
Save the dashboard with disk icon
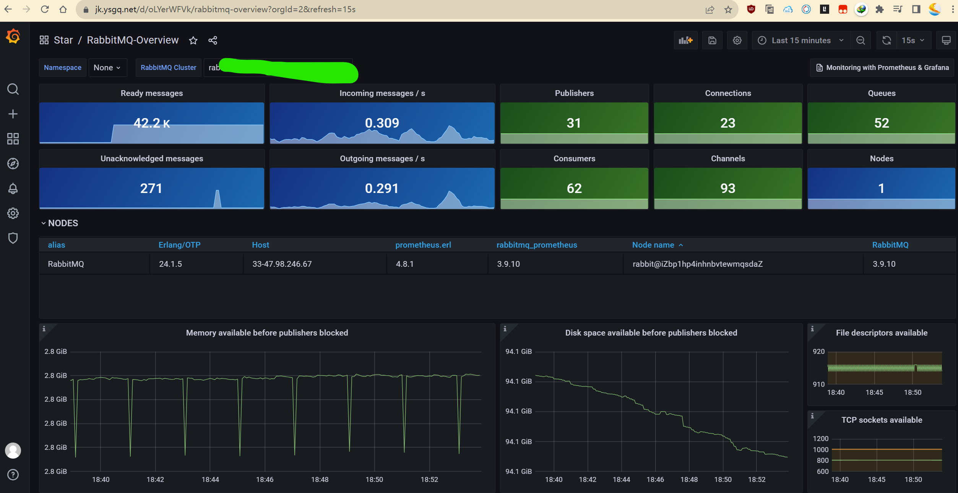pos(712,41)
